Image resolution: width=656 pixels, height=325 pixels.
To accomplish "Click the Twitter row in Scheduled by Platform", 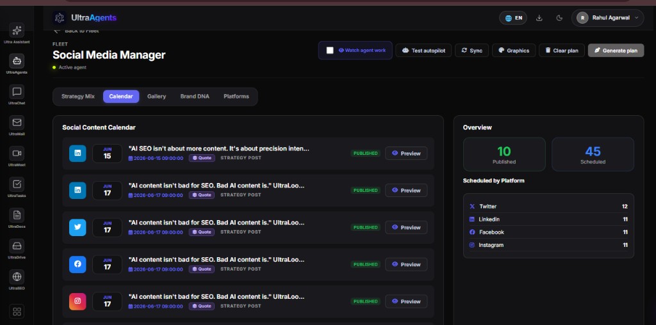I will pos(548,207).
